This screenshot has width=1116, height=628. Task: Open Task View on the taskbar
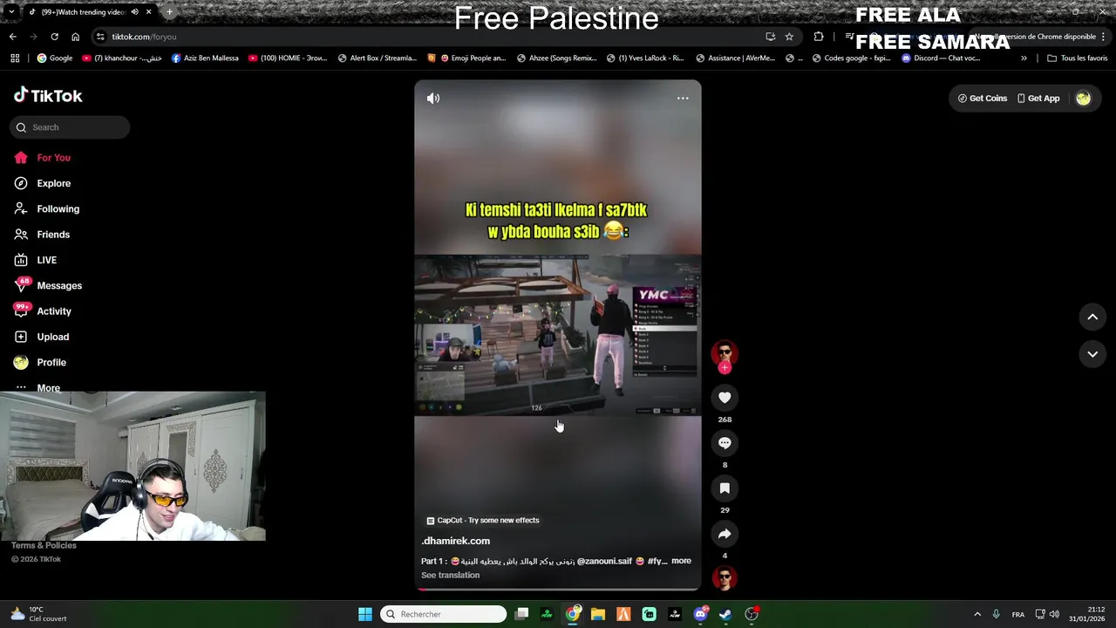521,614
